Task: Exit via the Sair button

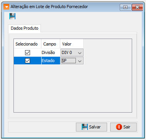Action: pos(123,127)
